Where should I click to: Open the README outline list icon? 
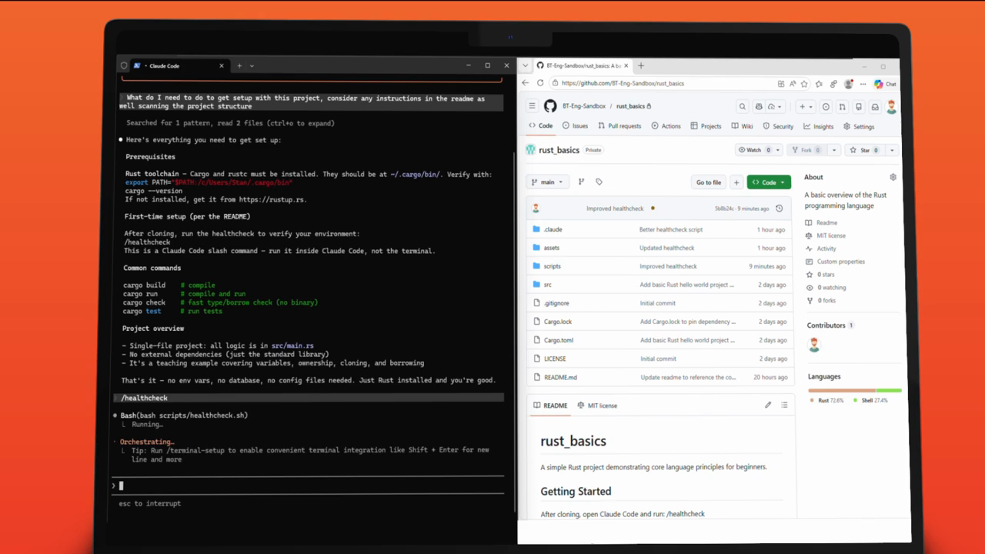(x=784, y=405)
